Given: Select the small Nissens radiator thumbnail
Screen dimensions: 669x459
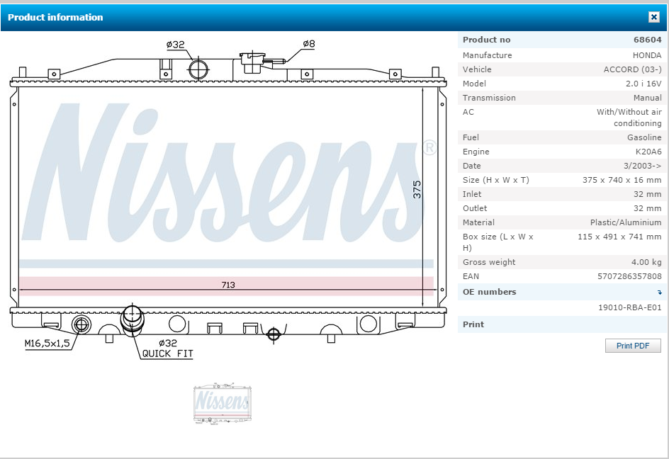Looking at the screenshot, I should coord(223,403).
